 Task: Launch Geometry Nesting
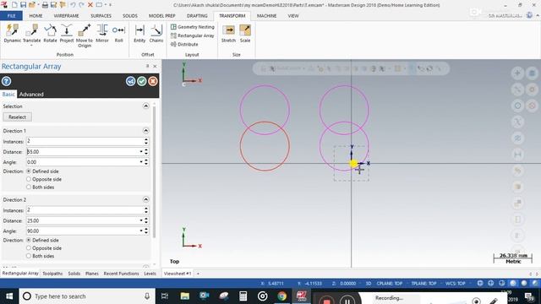coord(193,27)
